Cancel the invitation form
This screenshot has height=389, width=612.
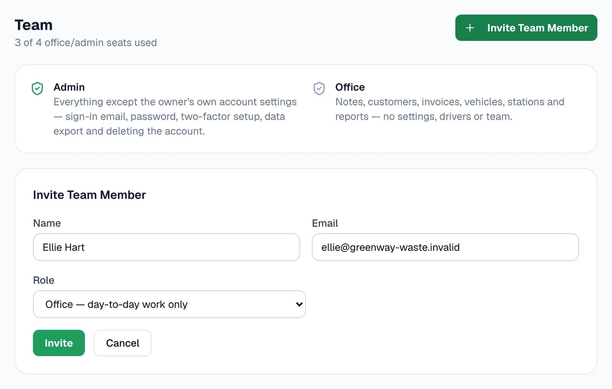click(x=122, y=343)
